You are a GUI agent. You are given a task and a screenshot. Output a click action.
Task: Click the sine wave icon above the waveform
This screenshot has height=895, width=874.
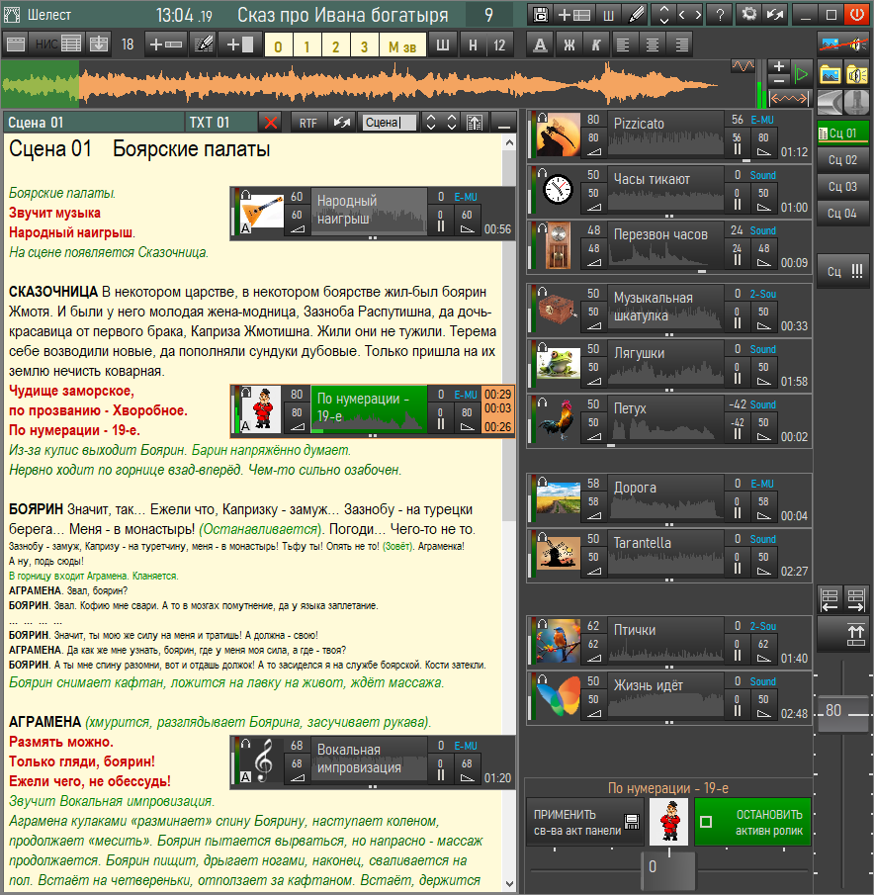(743, 66)
